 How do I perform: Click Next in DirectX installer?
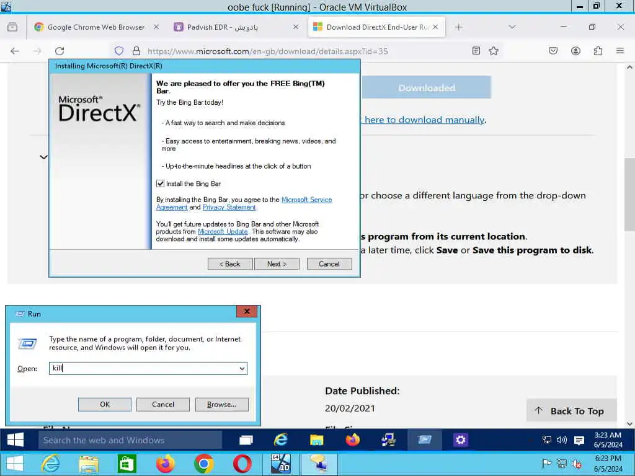pos(277,264)
